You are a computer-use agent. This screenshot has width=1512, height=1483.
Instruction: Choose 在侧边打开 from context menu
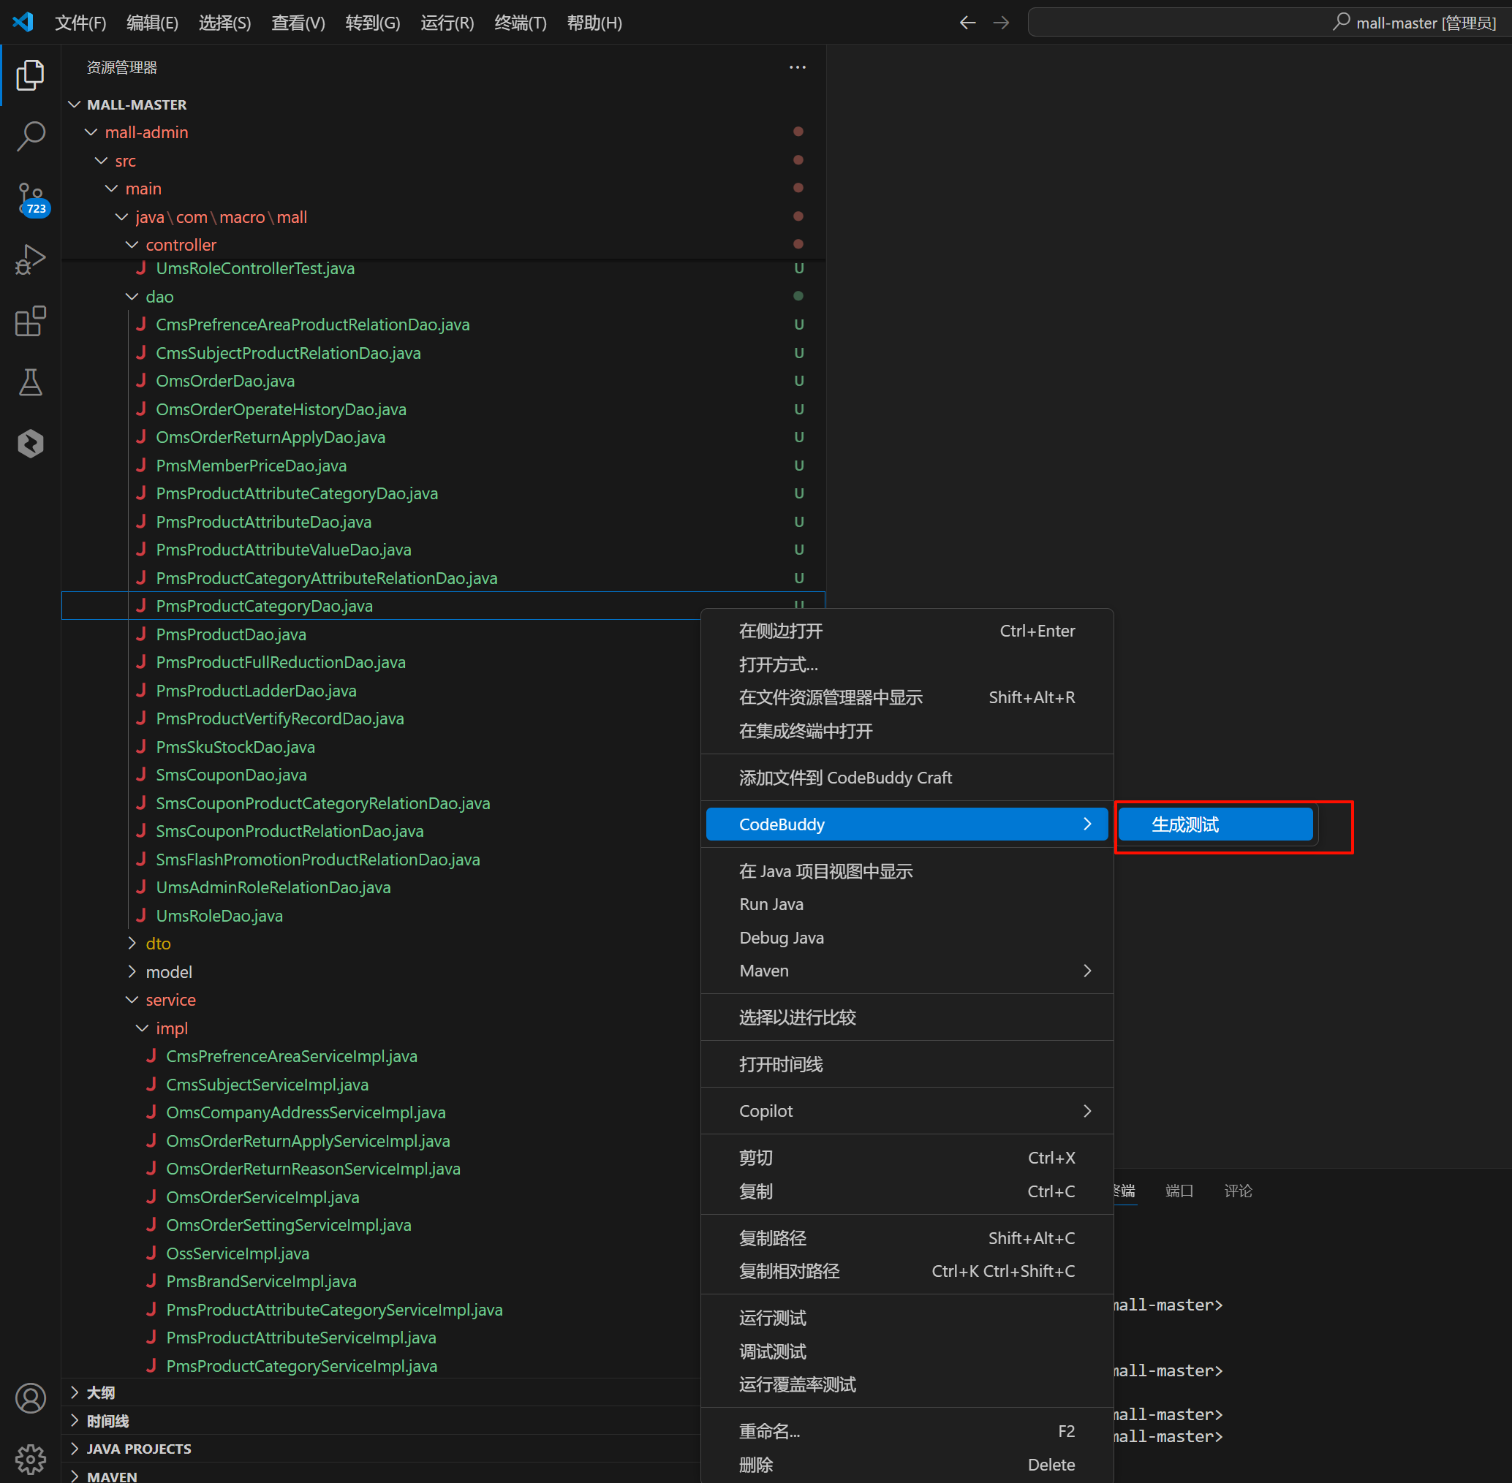coord(907,631)
